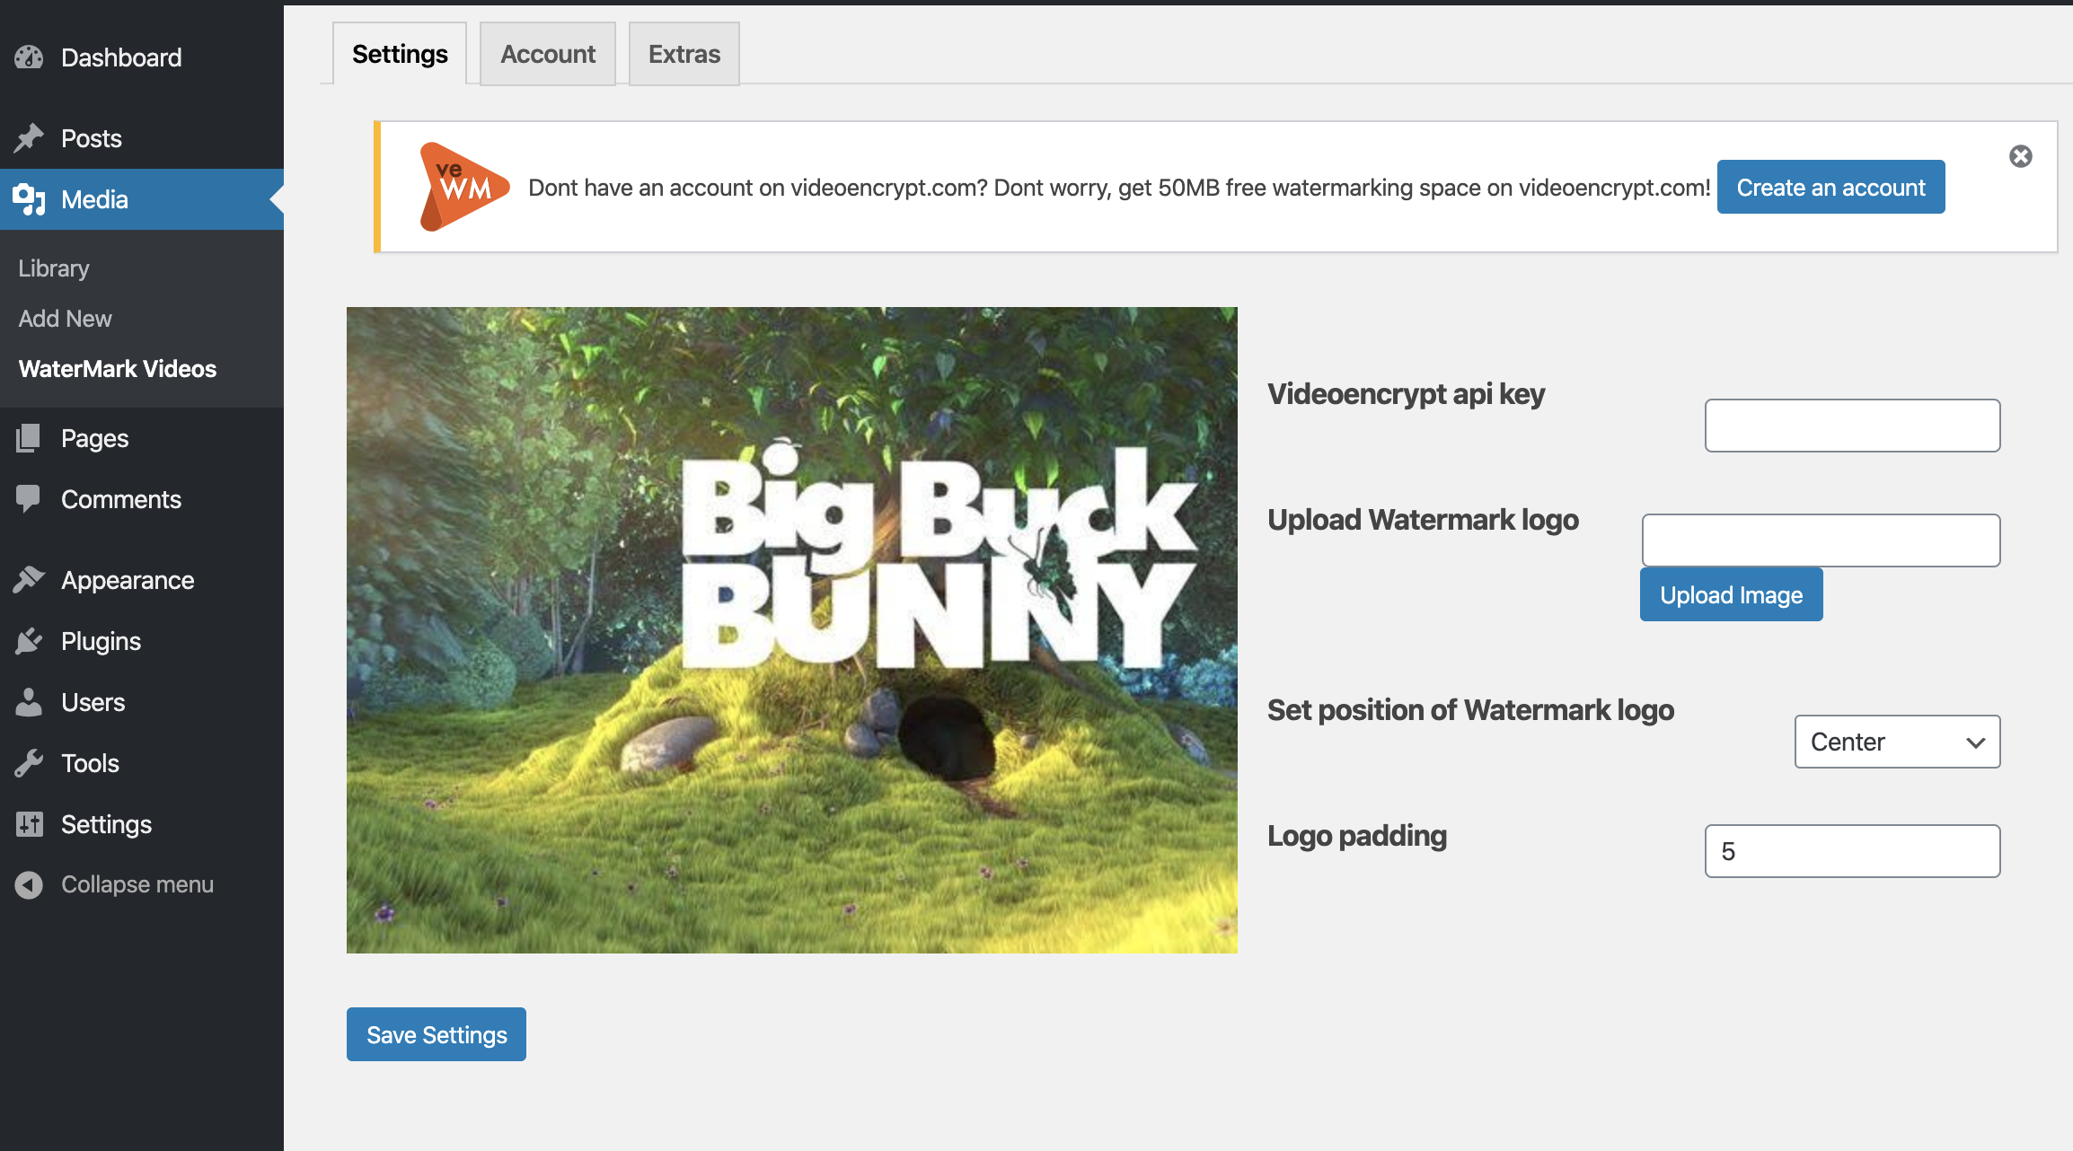Open the Appearance menu label
The image size is (2073, 1151).
128,580
